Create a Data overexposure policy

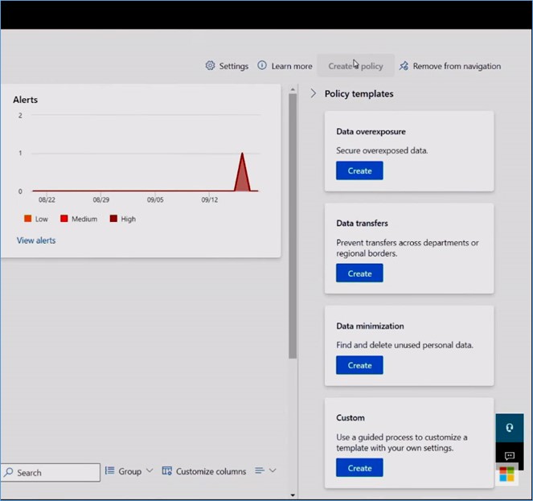click(359, 170)
